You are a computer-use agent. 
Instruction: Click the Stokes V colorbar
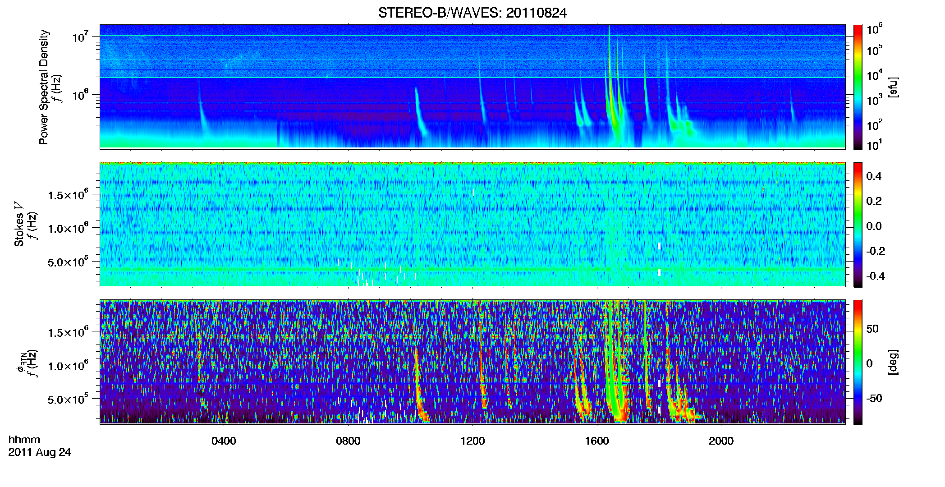(x=858, y=225)
